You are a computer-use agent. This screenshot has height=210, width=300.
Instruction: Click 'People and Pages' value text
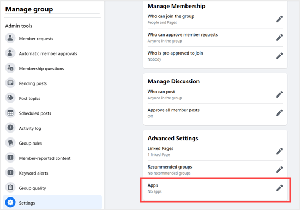pyautogui.click(x=162, y=22)
